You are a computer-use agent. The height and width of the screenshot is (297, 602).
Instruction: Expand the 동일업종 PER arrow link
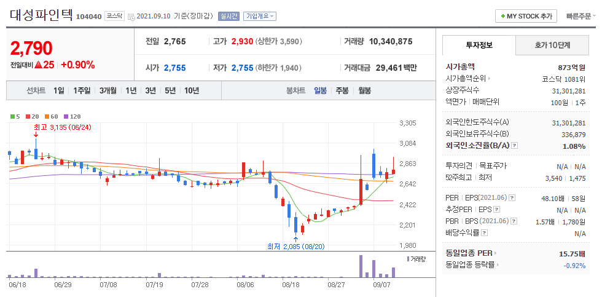coord(495,253)
